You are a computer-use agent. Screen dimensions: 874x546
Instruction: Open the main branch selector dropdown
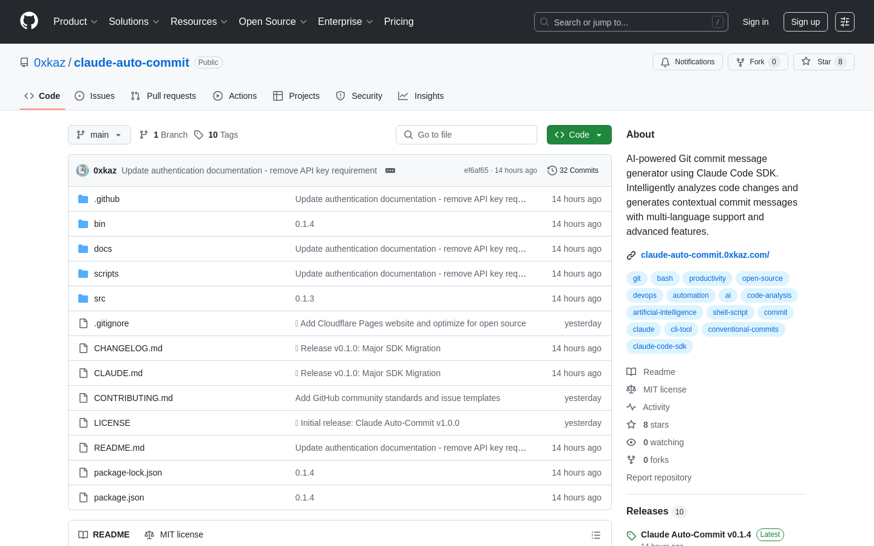pos(100,135)
